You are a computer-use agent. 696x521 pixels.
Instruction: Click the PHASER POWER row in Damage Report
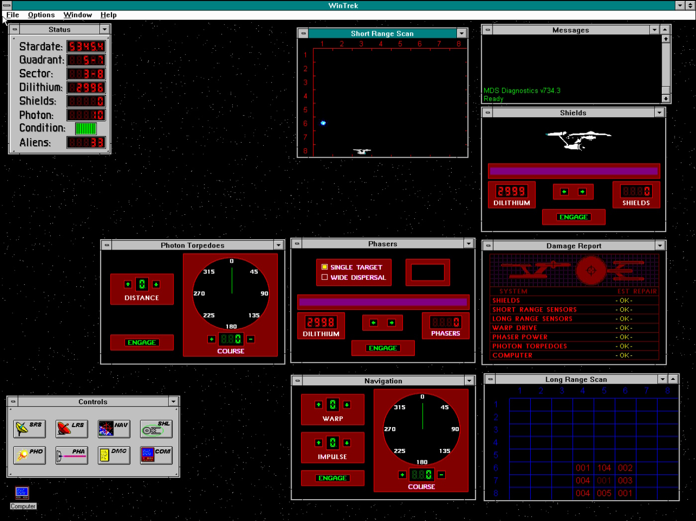pyautogui.click(x=575, y=337)
